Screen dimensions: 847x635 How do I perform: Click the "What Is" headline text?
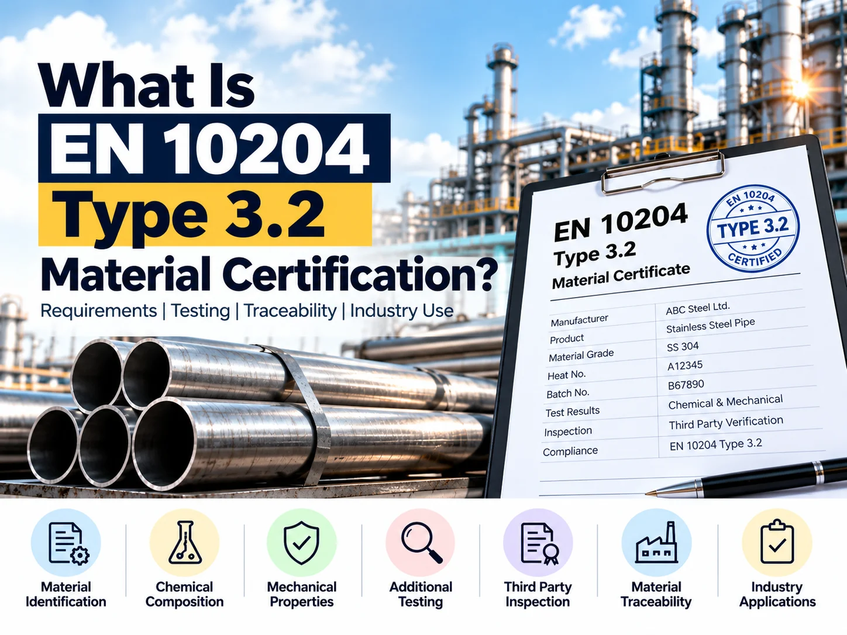[x=147, y=84]
